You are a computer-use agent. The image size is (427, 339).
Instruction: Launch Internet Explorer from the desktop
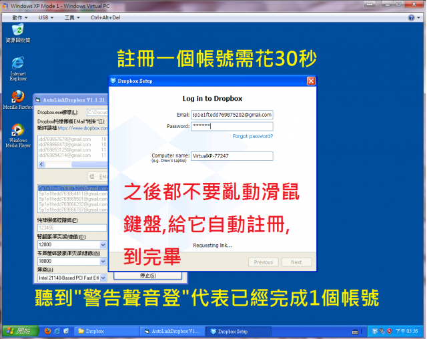18,69
